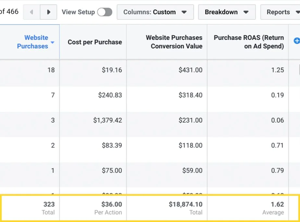
Task: Click the 1.25 ROAS value
Action: [x=278, y=70]
